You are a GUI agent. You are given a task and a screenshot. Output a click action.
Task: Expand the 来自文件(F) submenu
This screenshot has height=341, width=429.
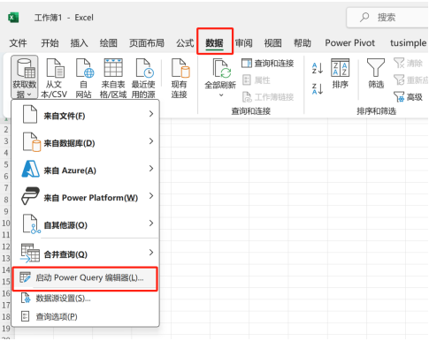pos(88,115)
